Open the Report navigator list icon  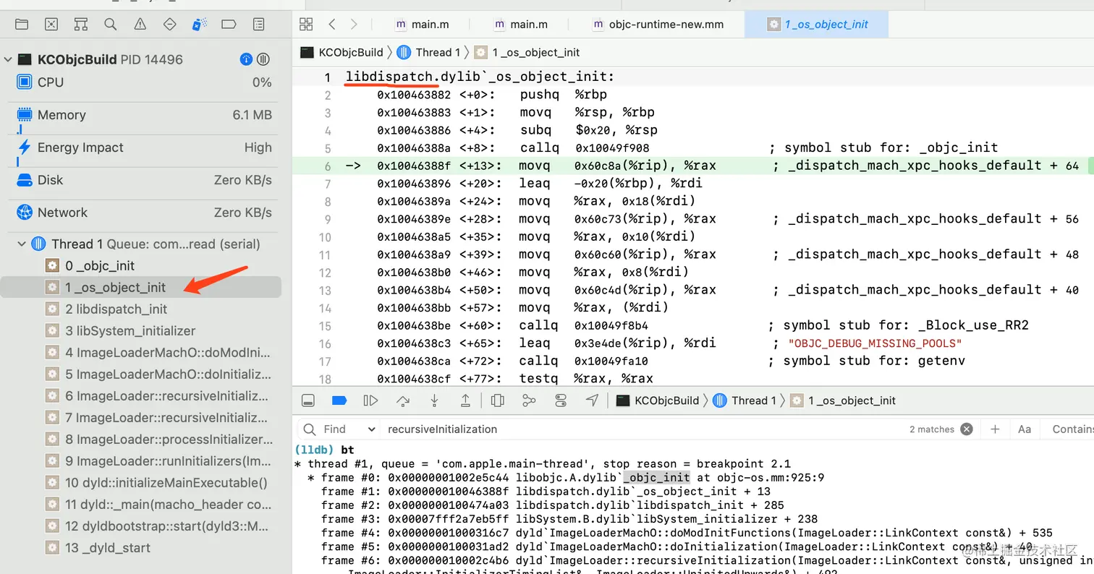click(258, 25)
